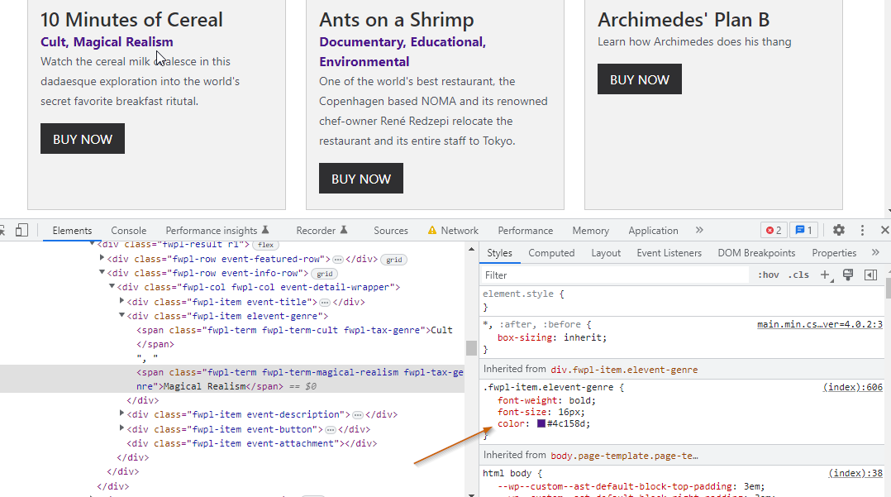Screen dimensions: 891x497
Task: Open DevTools three-dot customize menu
Action: click(x=862, y=230)
